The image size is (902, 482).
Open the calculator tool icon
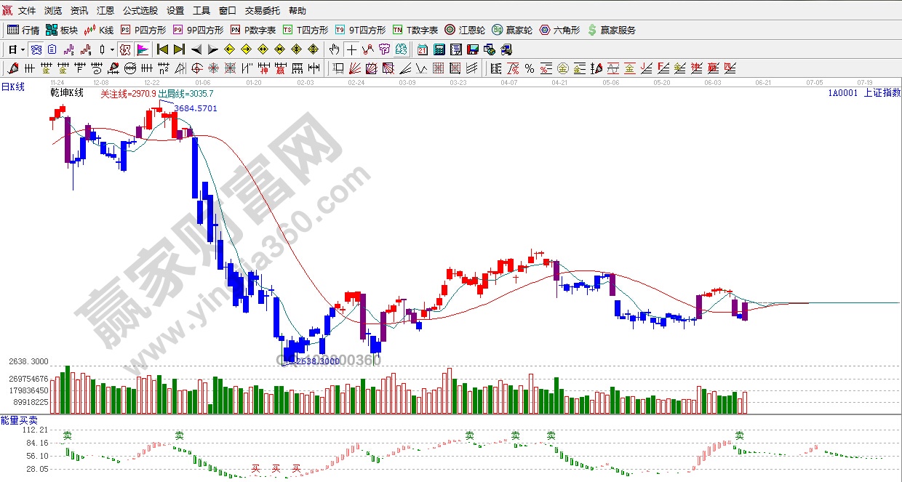coord(439,49)
